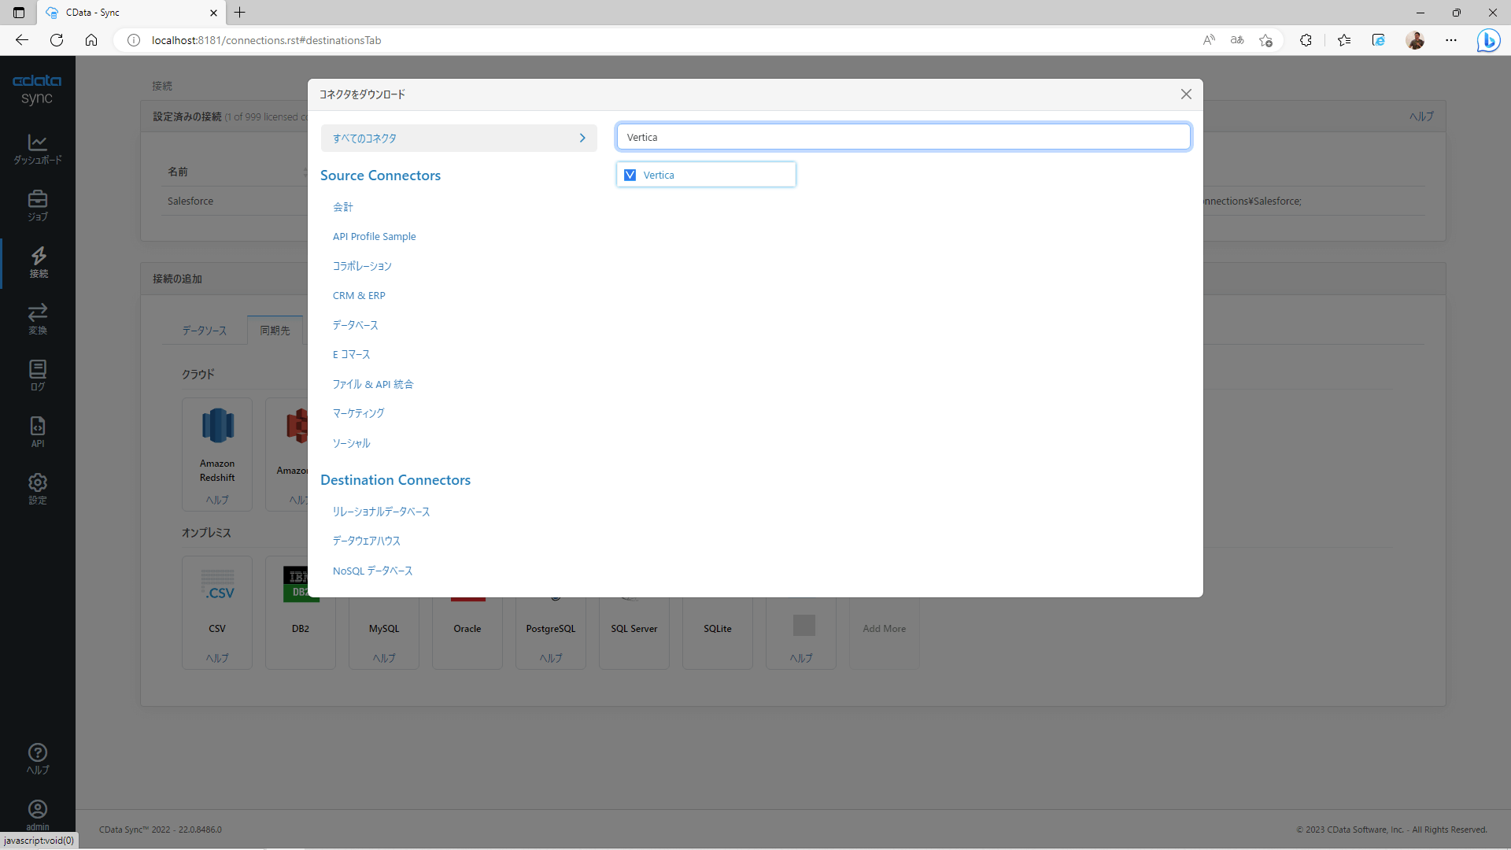Open the ジョブ sidebar icon
Image resolution: width=1511 pixels, height=850 pixels.
click(37, 205)
